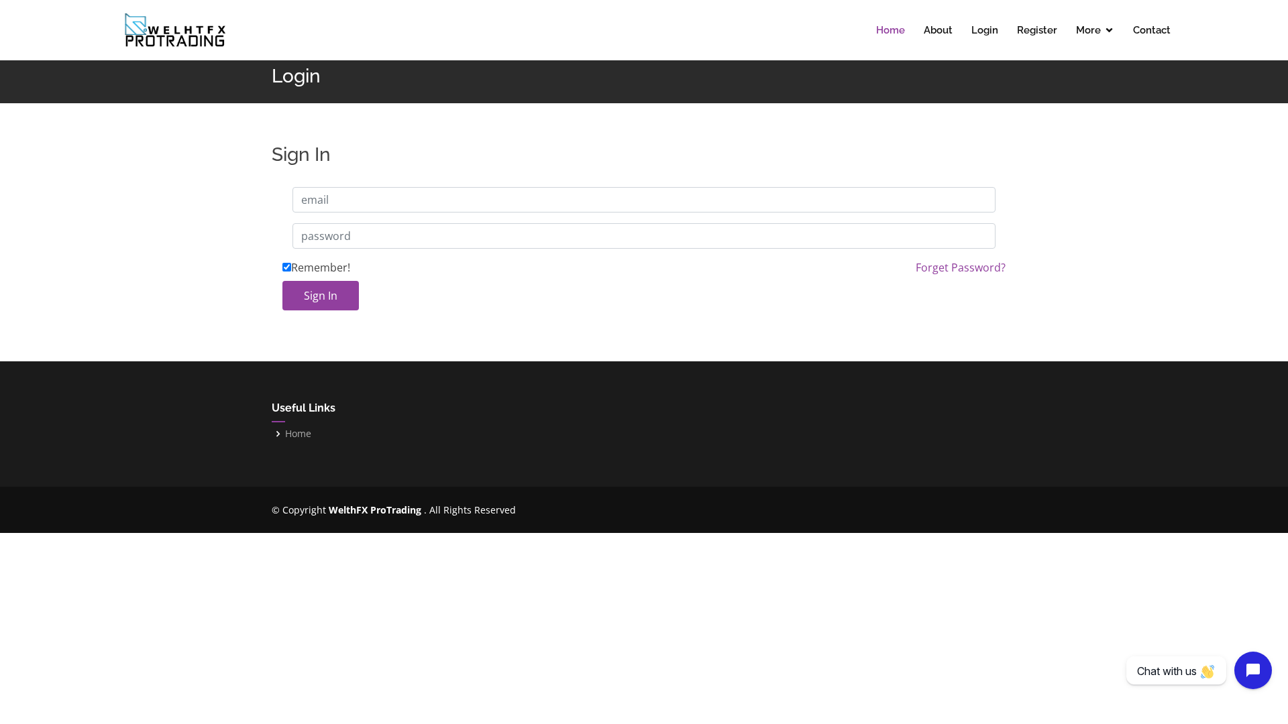Click the 'Chat with us' label

coord(1176,671)
